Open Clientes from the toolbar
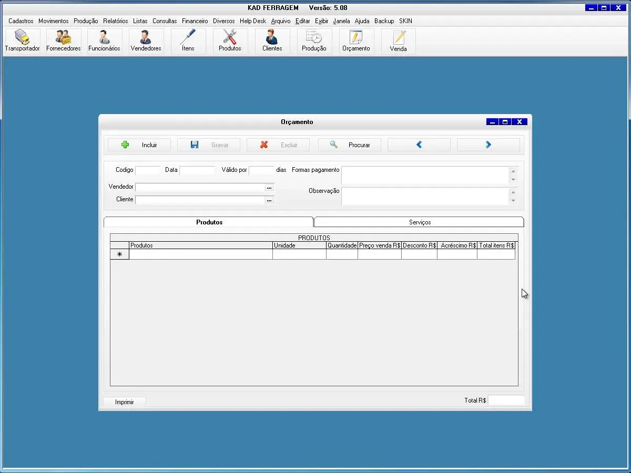The height and width of the screenshot is (473, 631). click(x=272, y=41)
